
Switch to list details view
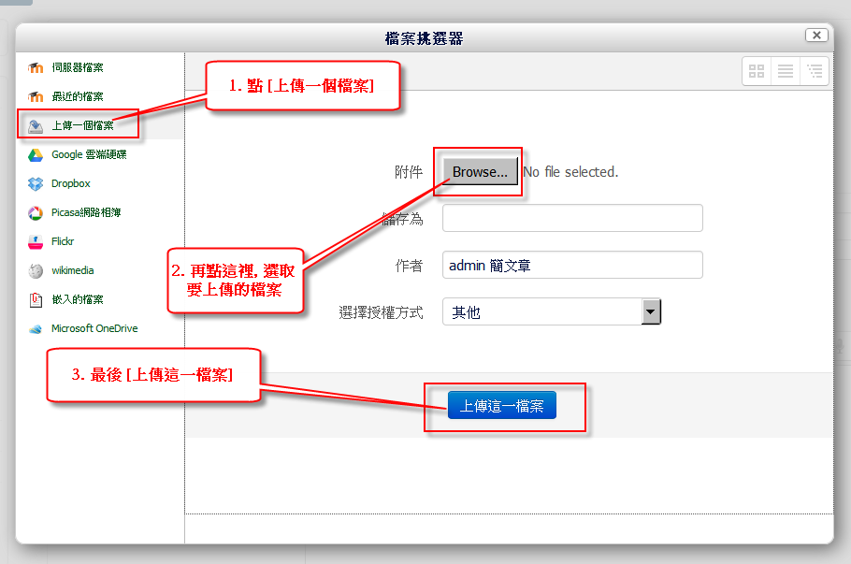[786, 71]
